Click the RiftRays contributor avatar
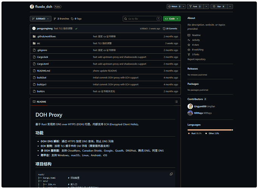 click(x=190, y=113)
